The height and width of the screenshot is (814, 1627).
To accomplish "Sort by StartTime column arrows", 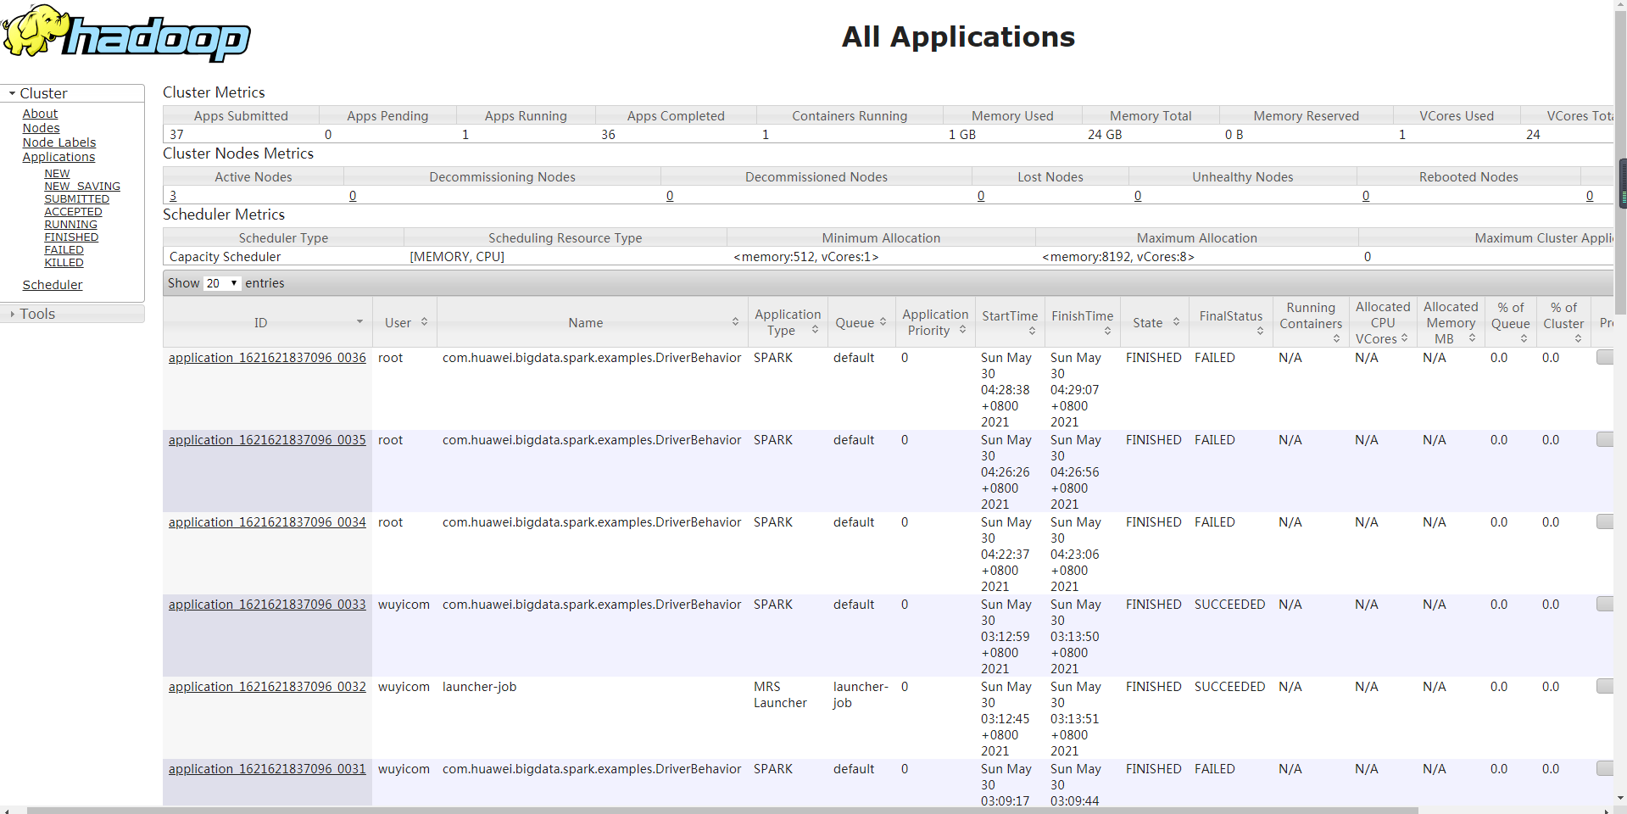I will click(x=1032, y=331).
